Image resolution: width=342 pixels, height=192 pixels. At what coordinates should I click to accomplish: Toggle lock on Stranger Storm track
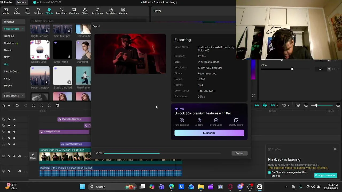pos(9,132)
